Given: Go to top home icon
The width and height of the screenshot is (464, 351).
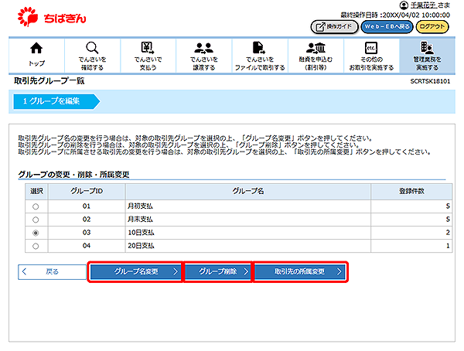Looking at the screenshot, I should [36, 54].
